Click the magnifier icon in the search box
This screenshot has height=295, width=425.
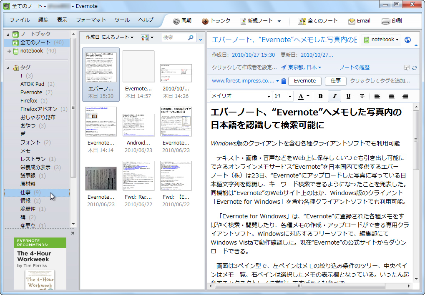tap(191, 37)
